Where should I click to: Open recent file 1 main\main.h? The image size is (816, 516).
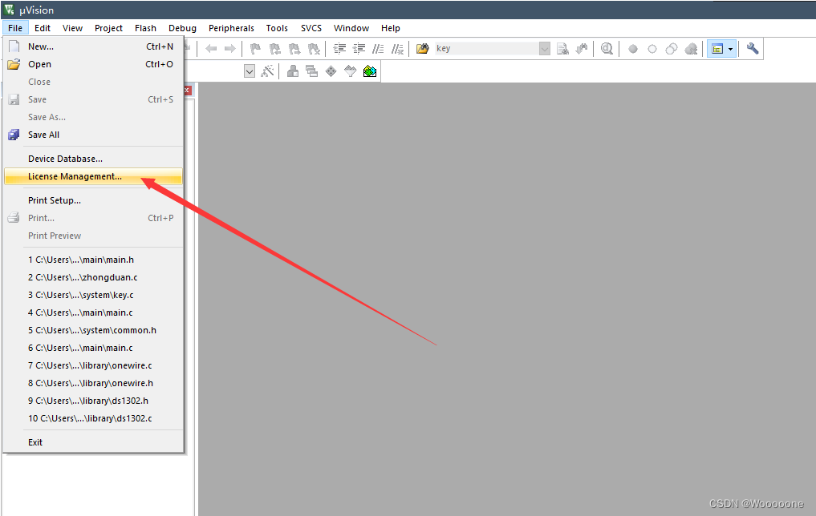coord(94,260)
